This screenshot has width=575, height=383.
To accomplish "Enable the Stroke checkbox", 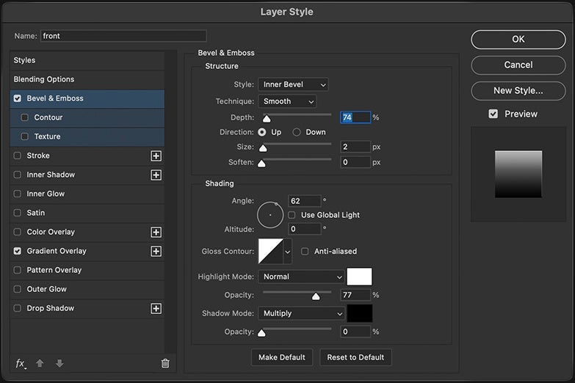I will (17, 156).
